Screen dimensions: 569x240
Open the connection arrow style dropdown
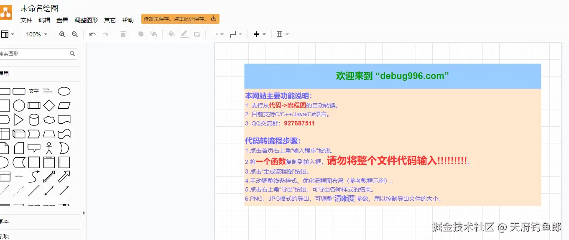click(217, 34)
